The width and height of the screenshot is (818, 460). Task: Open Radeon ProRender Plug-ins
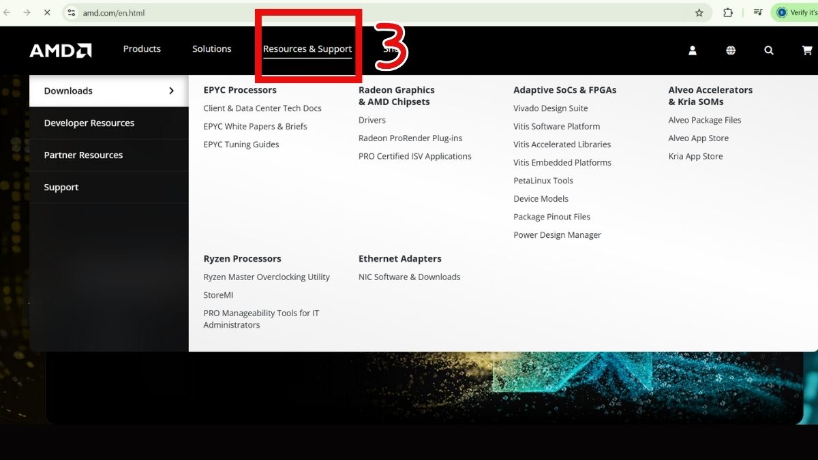click(x=410, y=138)
